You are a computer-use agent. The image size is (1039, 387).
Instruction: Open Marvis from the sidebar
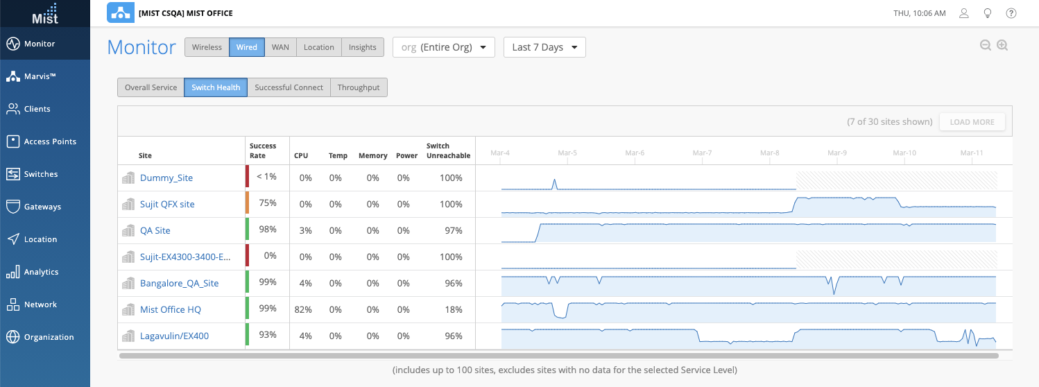(45, 76)
